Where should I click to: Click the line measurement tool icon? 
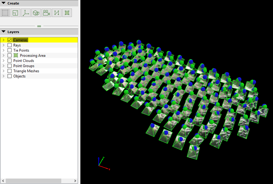pyautogui.click(x=56, y=13)
